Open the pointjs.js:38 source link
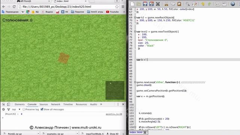 click(114, 114)
